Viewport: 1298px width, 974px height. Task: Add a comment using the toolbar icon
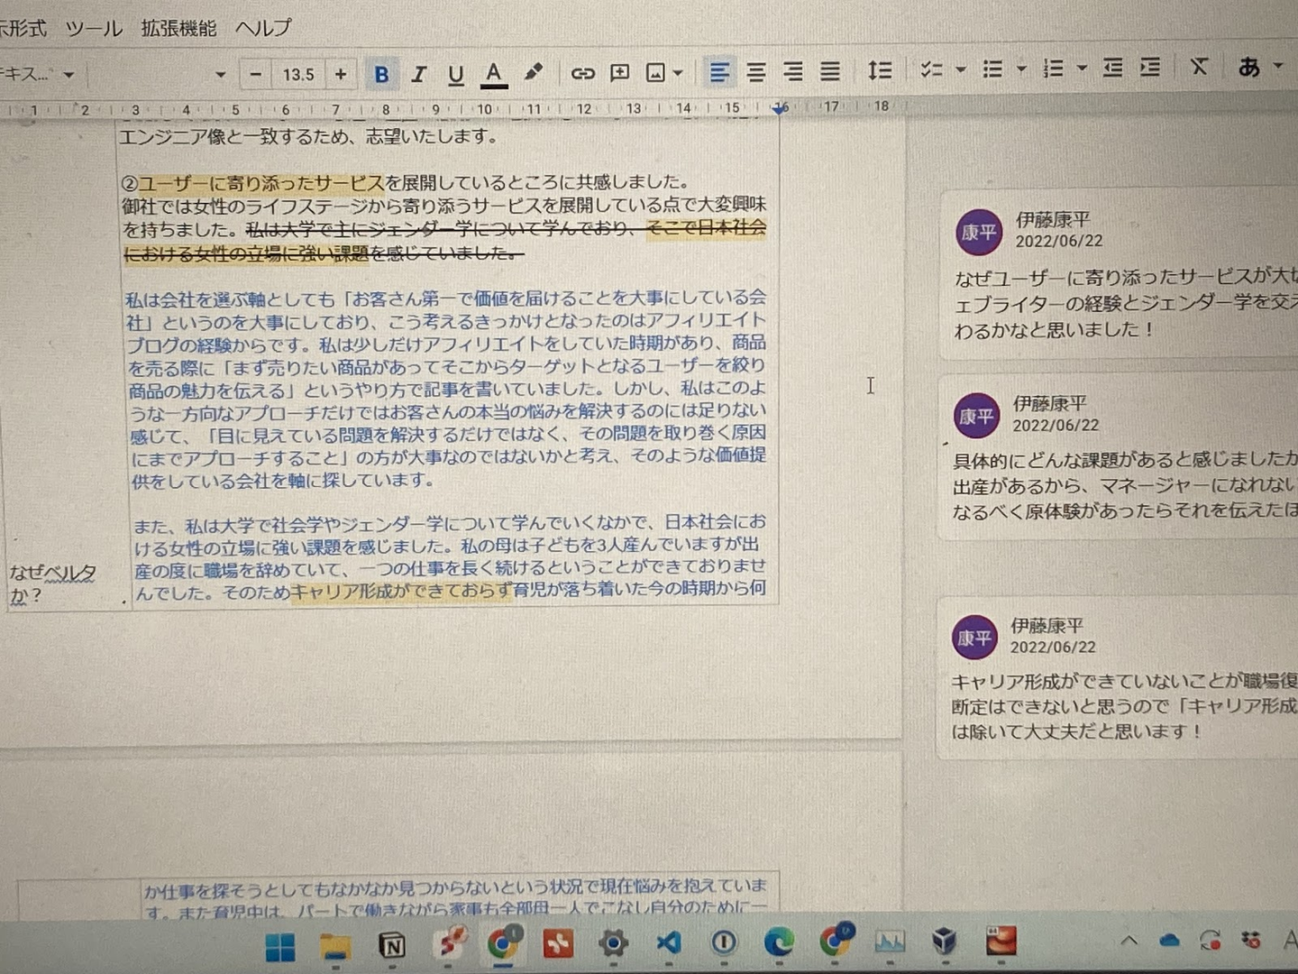[619, 73]
